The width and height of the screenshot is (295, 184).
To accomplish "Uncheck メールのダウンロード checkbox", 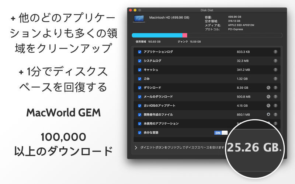I will tap(140, 97).
